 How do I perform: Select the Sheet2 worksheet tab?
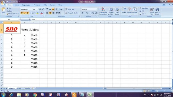coord(19,88)
